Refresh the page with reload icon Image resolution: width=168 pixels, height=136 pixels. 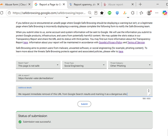pos(2,13)
